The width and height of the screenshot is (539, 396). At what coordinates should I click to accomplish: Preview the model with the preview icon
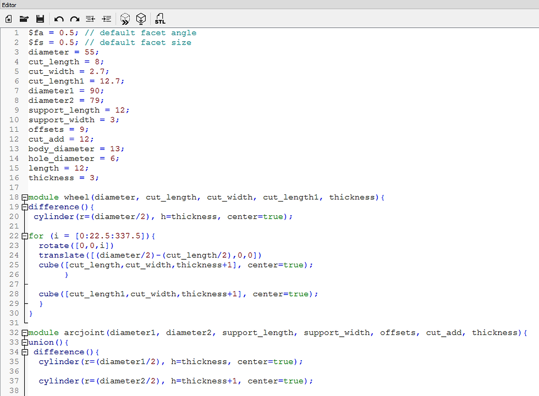point(125,19)
